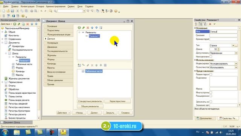Click the Undo arrow in main toolbar
The image size is (241, 136).
[x=41, y=11]
